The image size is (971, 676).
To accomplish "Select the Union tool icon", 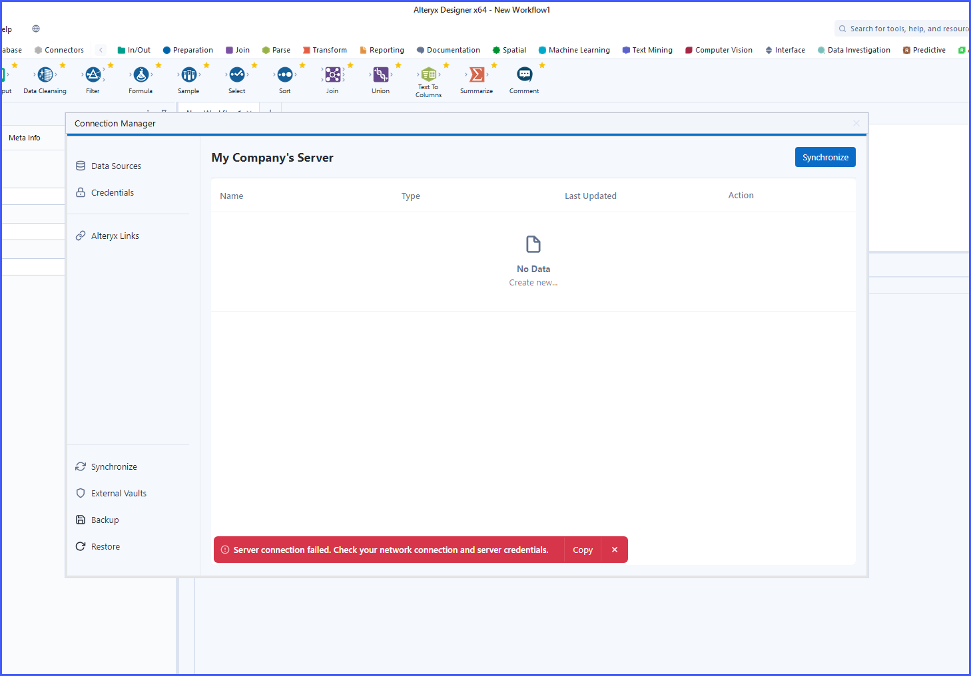I will coord(381,75).
